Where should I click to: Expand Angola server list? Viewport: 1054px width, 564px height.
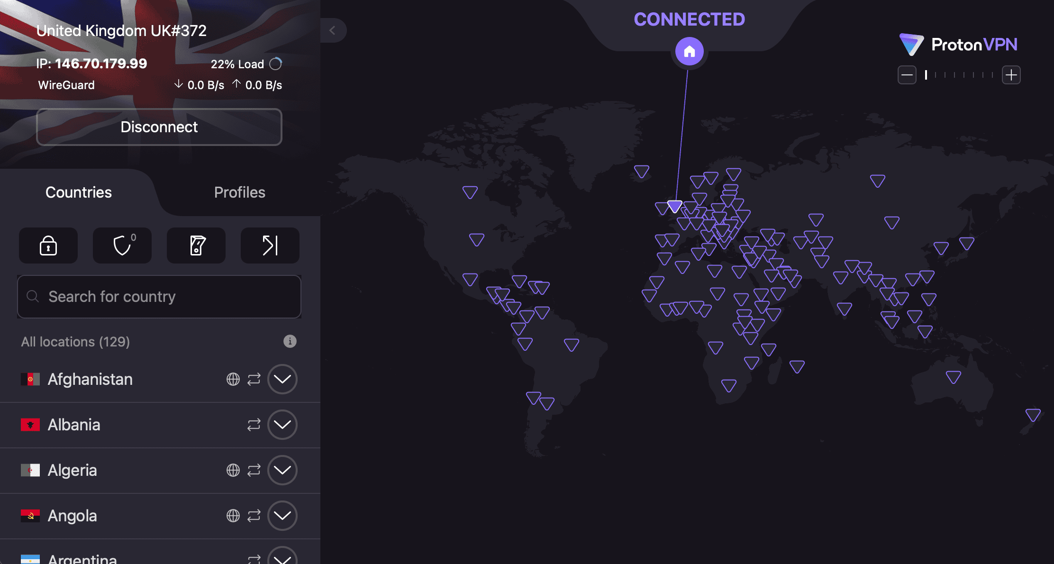[282, 516]
